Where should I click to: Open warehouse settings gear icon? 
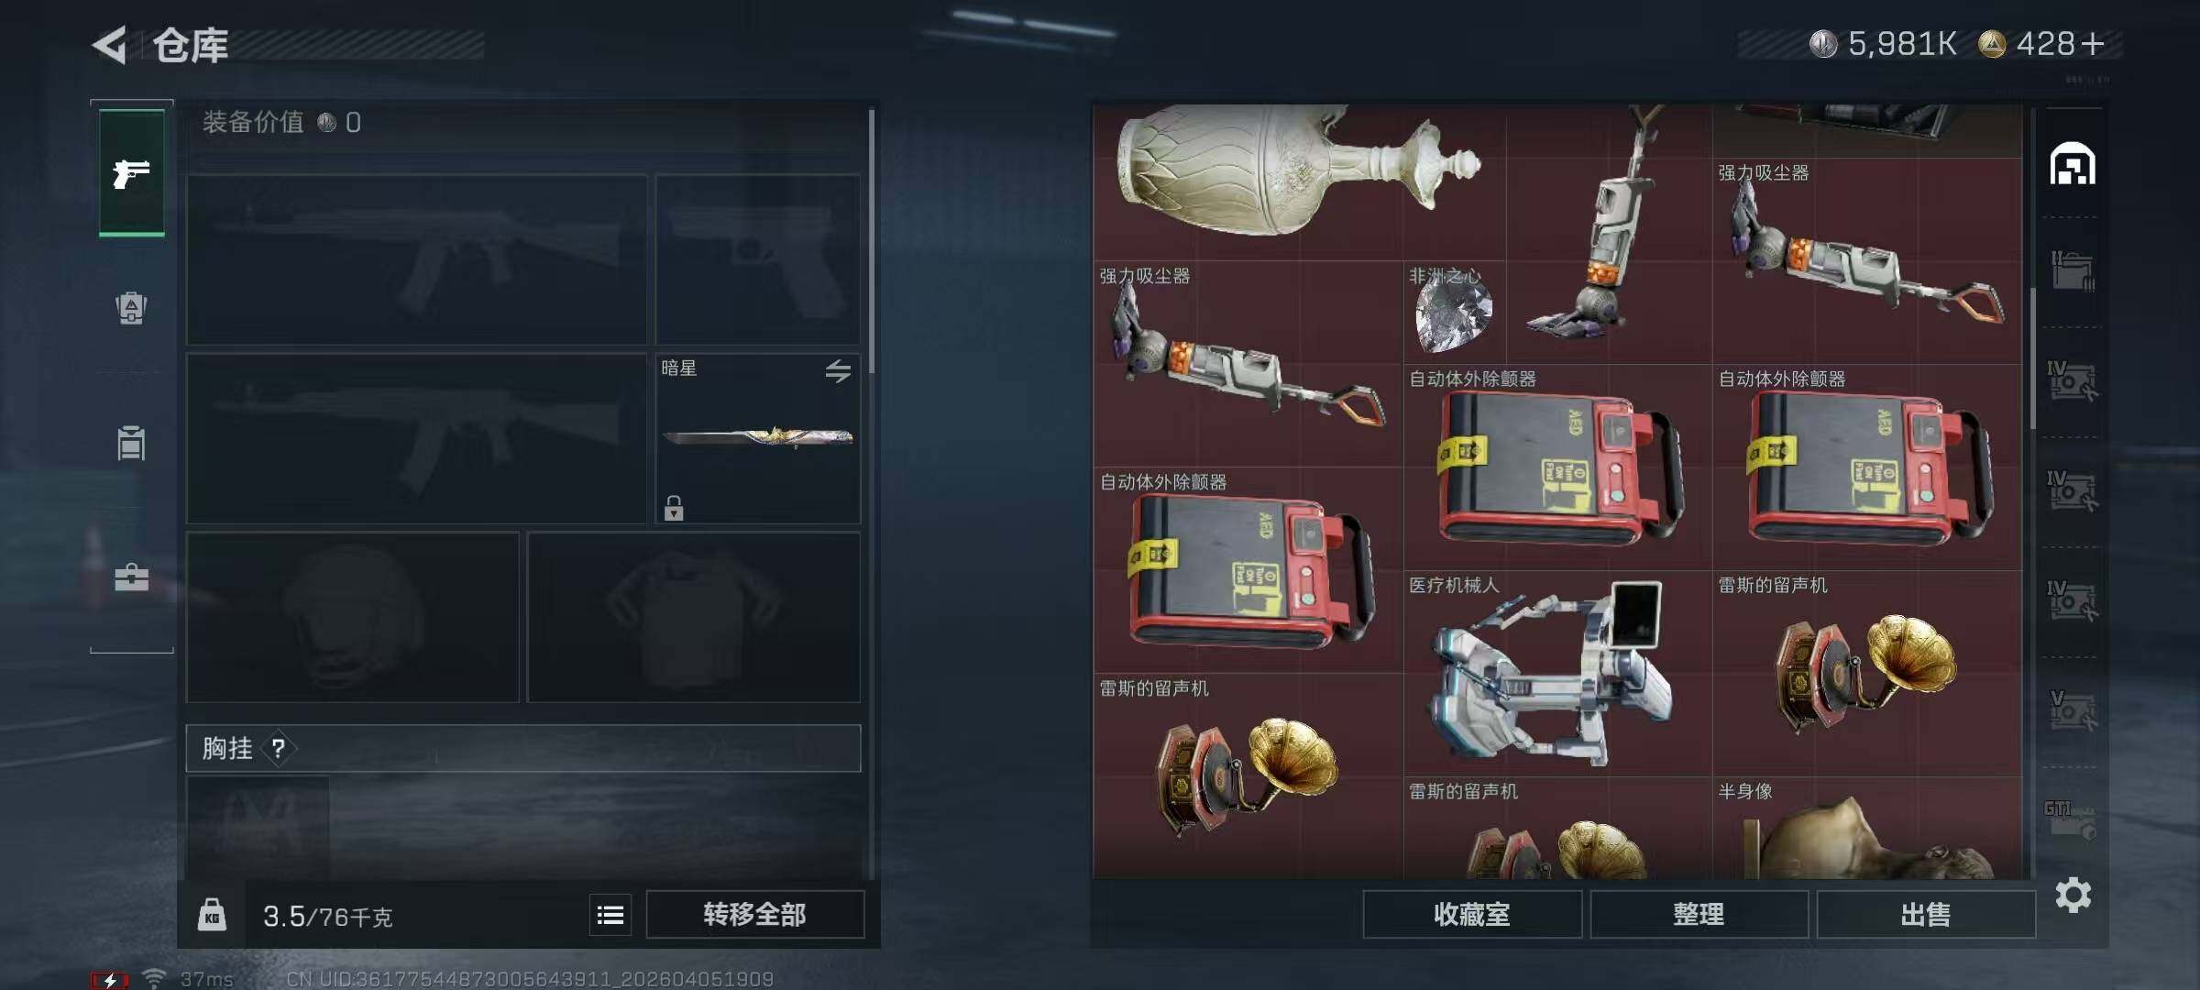coord(2073,895)
